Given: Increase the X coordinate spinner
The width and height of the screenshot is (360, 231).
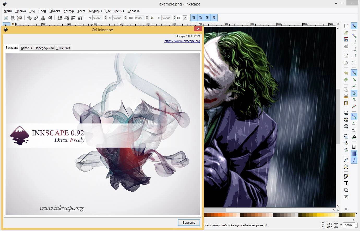Looking at the screenshot, I should click(105, 16).
